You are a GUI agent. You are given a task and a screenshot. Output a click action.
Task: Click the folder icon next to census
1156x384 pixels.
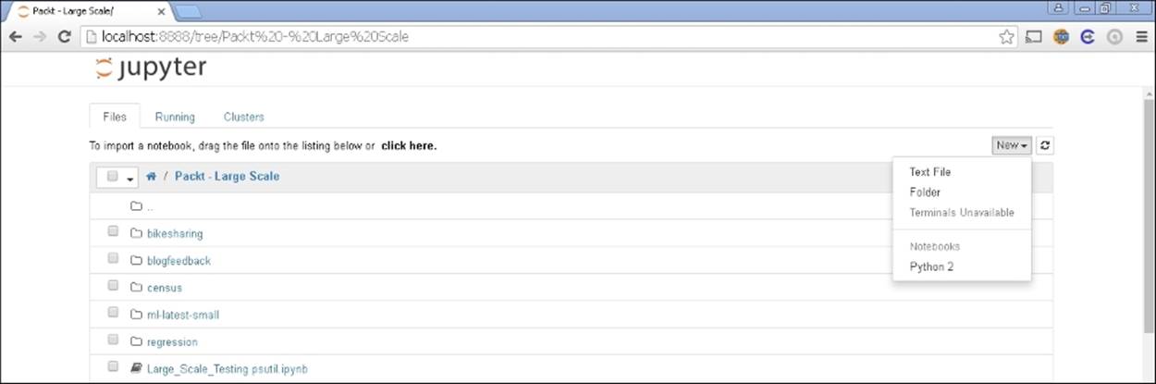(137, 288)
